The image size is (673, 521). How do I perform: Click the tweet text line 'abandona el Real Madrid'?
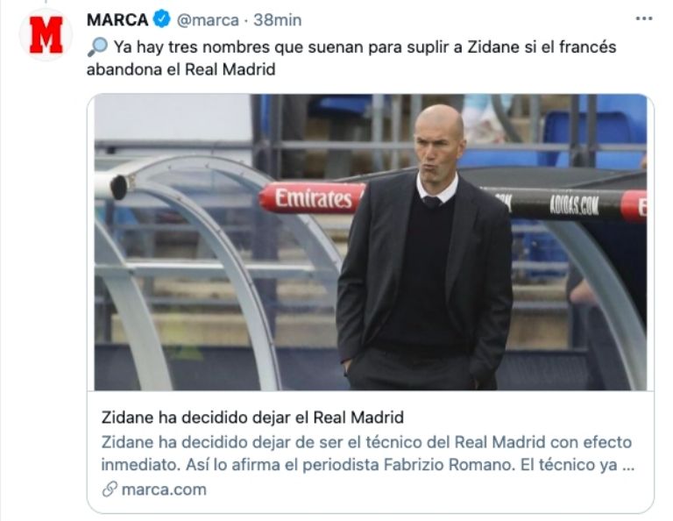click(x=181, y=69)
